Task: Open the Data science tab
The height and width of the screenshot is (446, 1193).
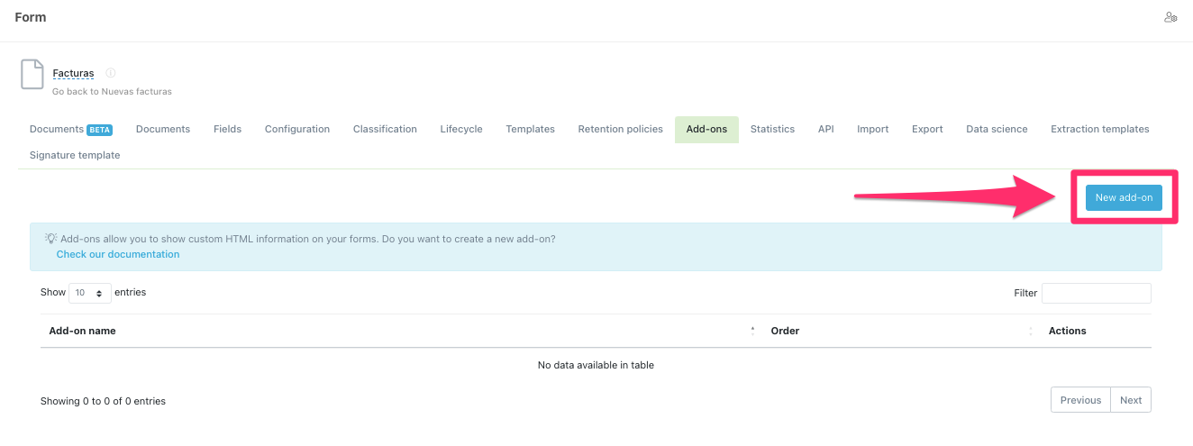Action: 997,129
